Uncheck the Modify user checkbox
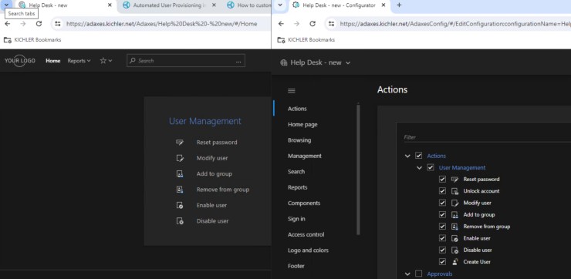The image size is (571, 279). click(442, 203)
